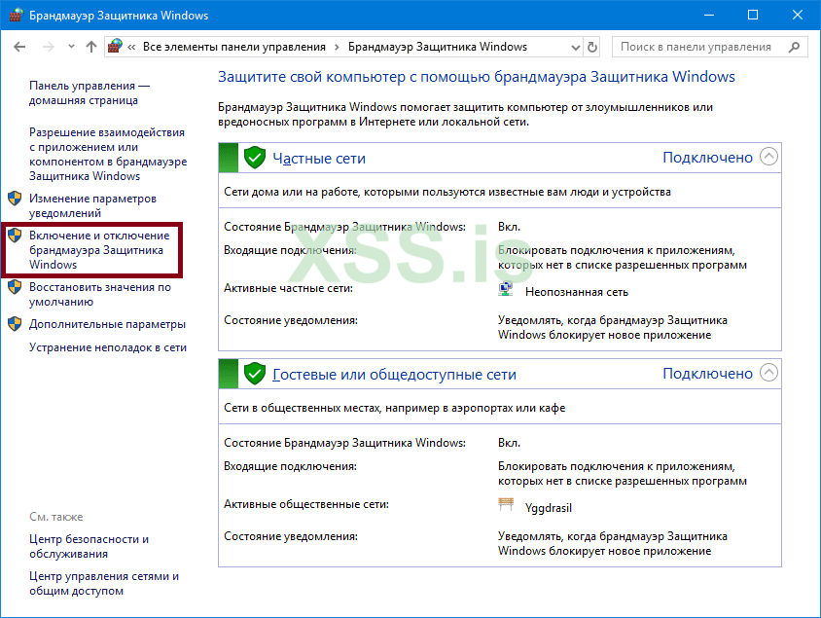Click the 'См. также' label
Image resolution: width=821 pixels, height=618 pixels.
[56, 517]
